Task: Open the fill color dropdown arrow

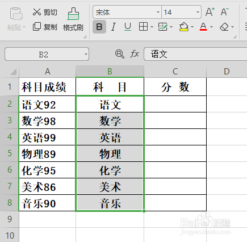Action: (192, 27)
